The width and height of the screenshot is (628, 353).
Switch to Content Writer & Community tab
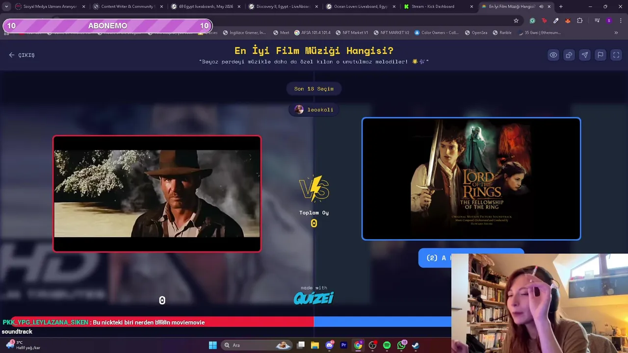pyautogui.click(x=128, y=6)
